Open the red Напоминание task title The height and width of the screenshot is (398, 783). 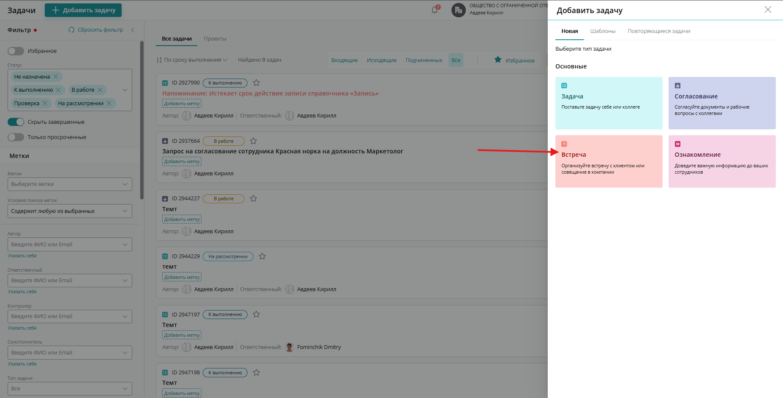(270, 93)
